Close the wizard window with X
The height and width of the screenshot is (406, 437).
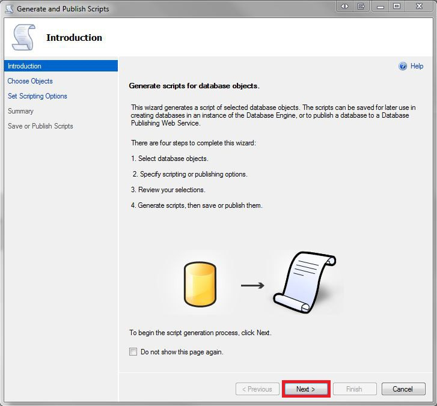[419, 6]
